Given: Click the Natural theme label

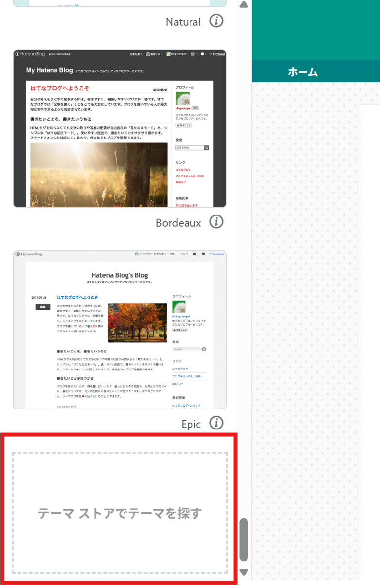Looking at the screenshot, I should (183, 22).
